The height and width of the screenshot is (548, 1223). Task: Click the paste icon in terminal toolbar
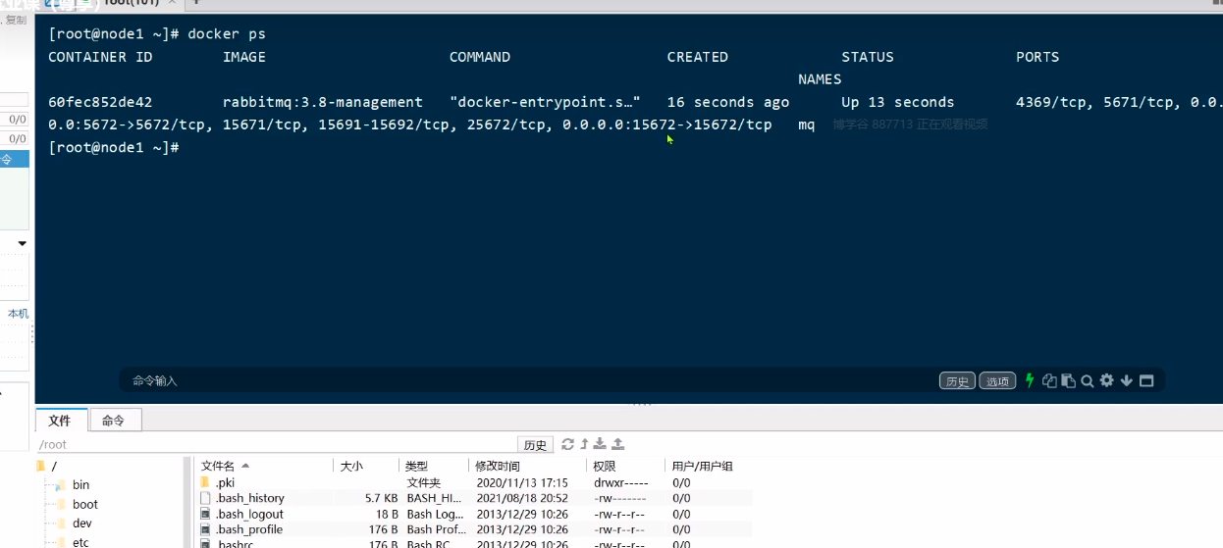[1068, 380]
